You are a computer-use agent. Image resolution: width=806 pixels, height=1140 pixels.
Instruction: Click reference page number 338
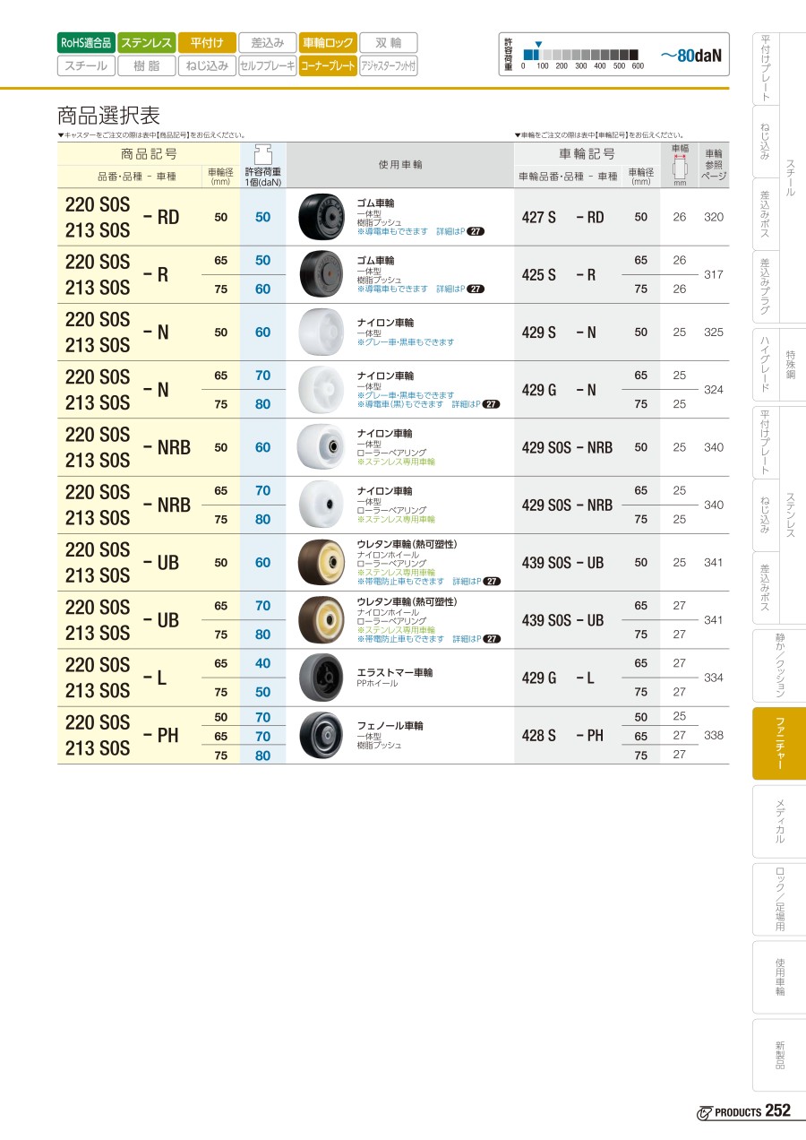(x=713, y=735)
